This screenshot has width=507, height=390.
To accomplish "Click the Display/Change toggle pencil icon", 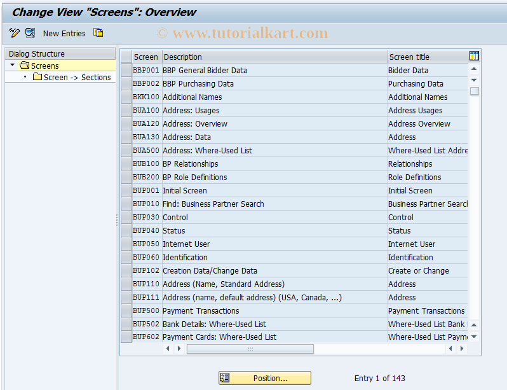I will [x=14, y=32].
